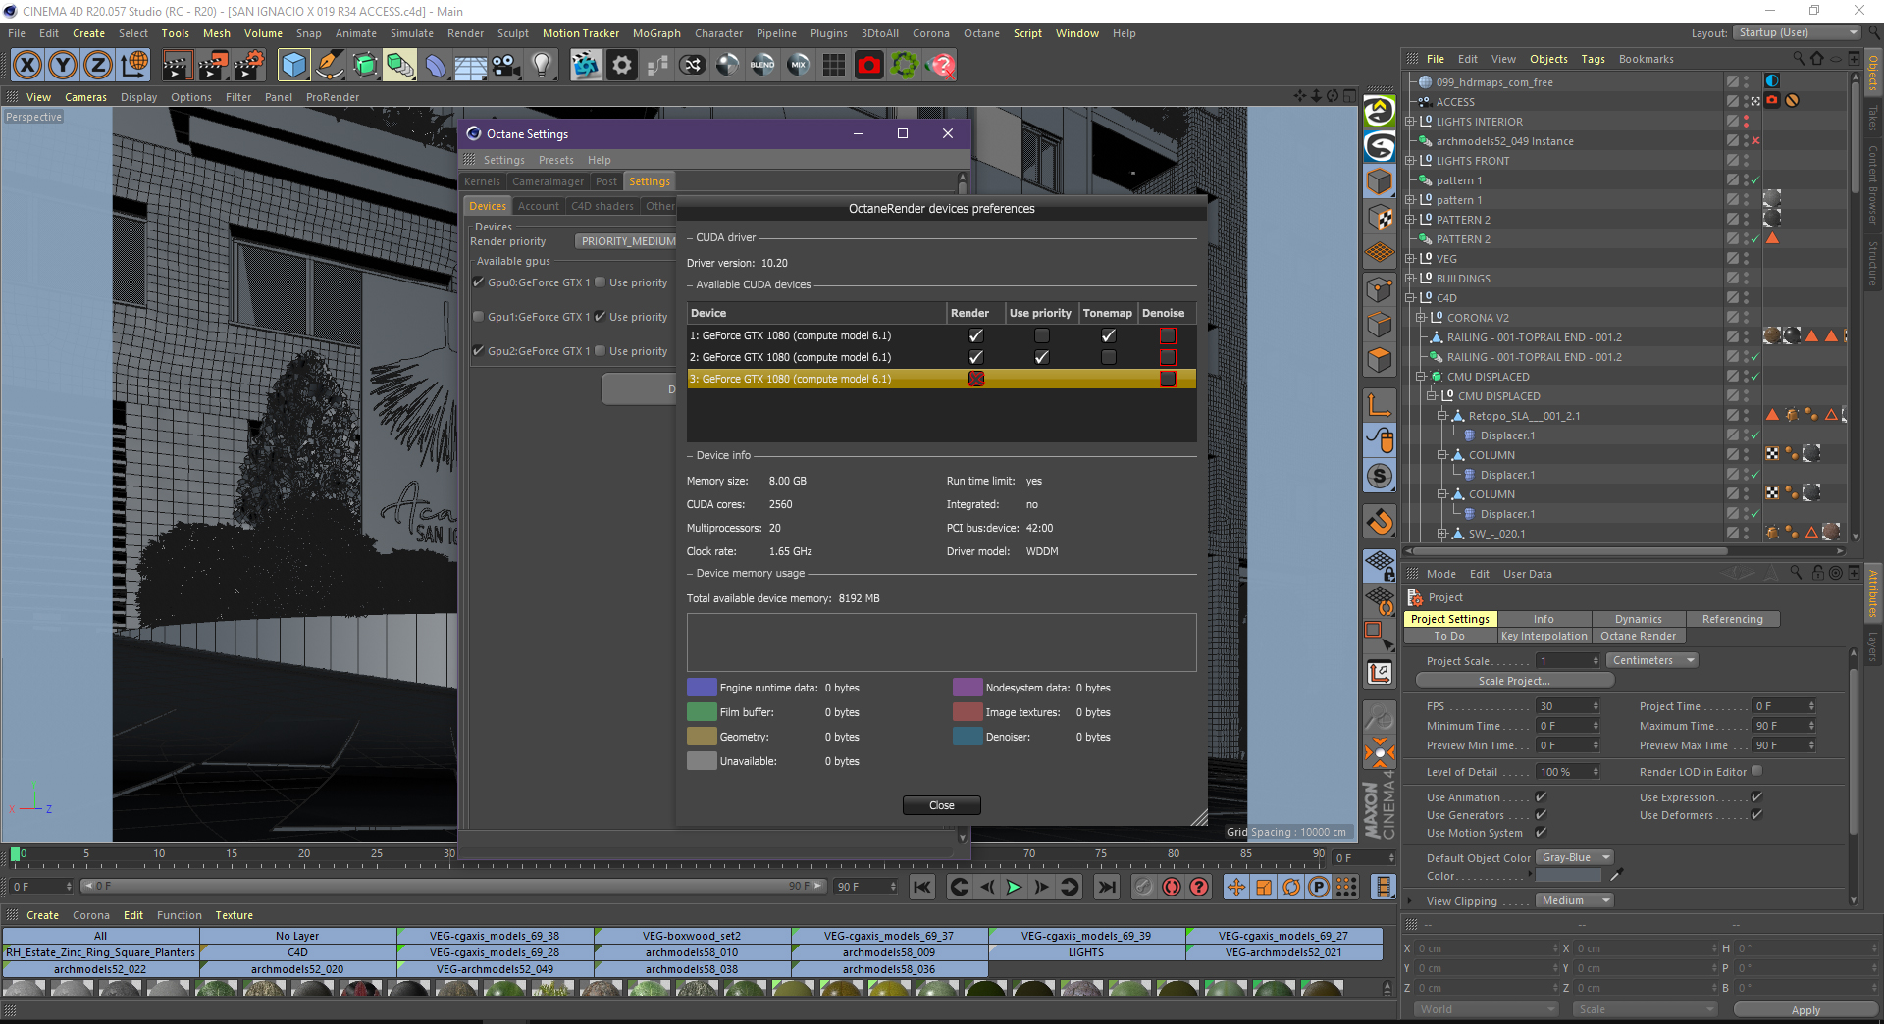
Task: Toggle Denoise for device 1 GeForce GTX 1080
Action: tap(1168, 335)
